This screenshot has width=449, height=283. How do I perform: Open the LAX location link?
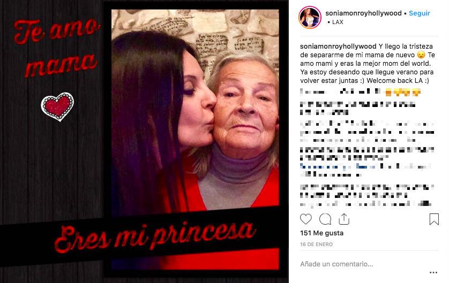point(338,22)
